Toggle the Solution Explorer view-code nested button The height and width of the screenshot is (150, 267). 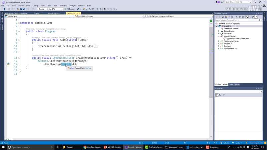tap(247, 17)
